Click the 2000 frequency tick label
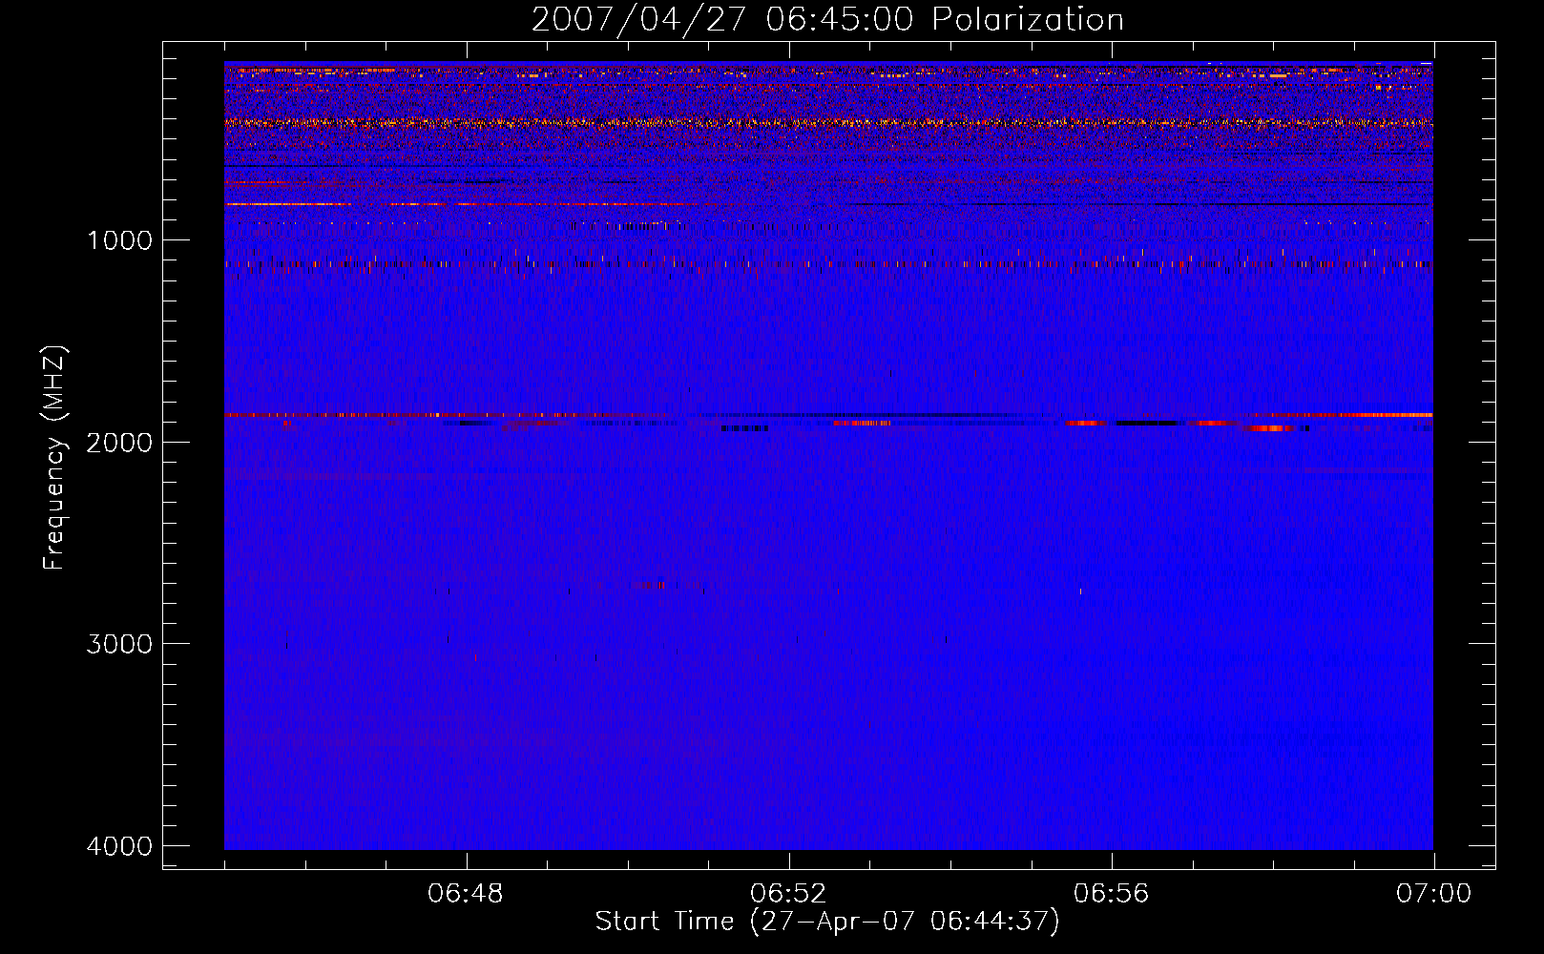This screenshot has height=954, width=1544. tap(119, 443)
